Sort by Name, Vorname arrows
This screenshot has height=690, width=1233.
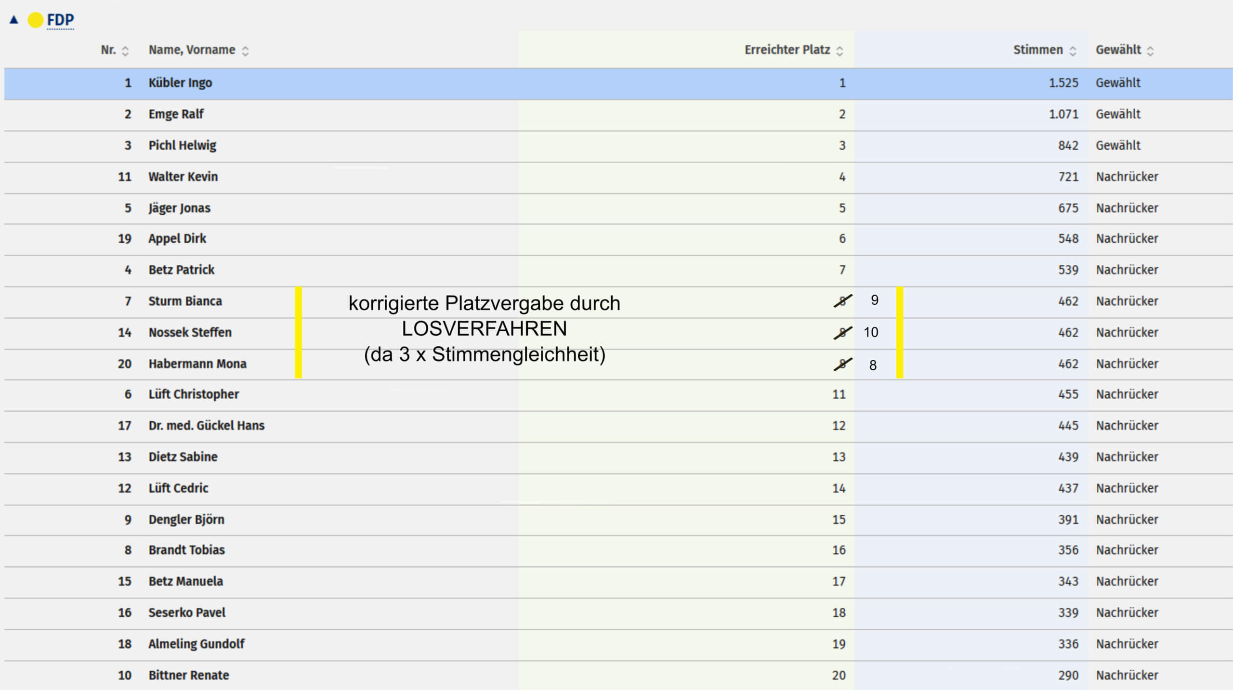[245, 51]
